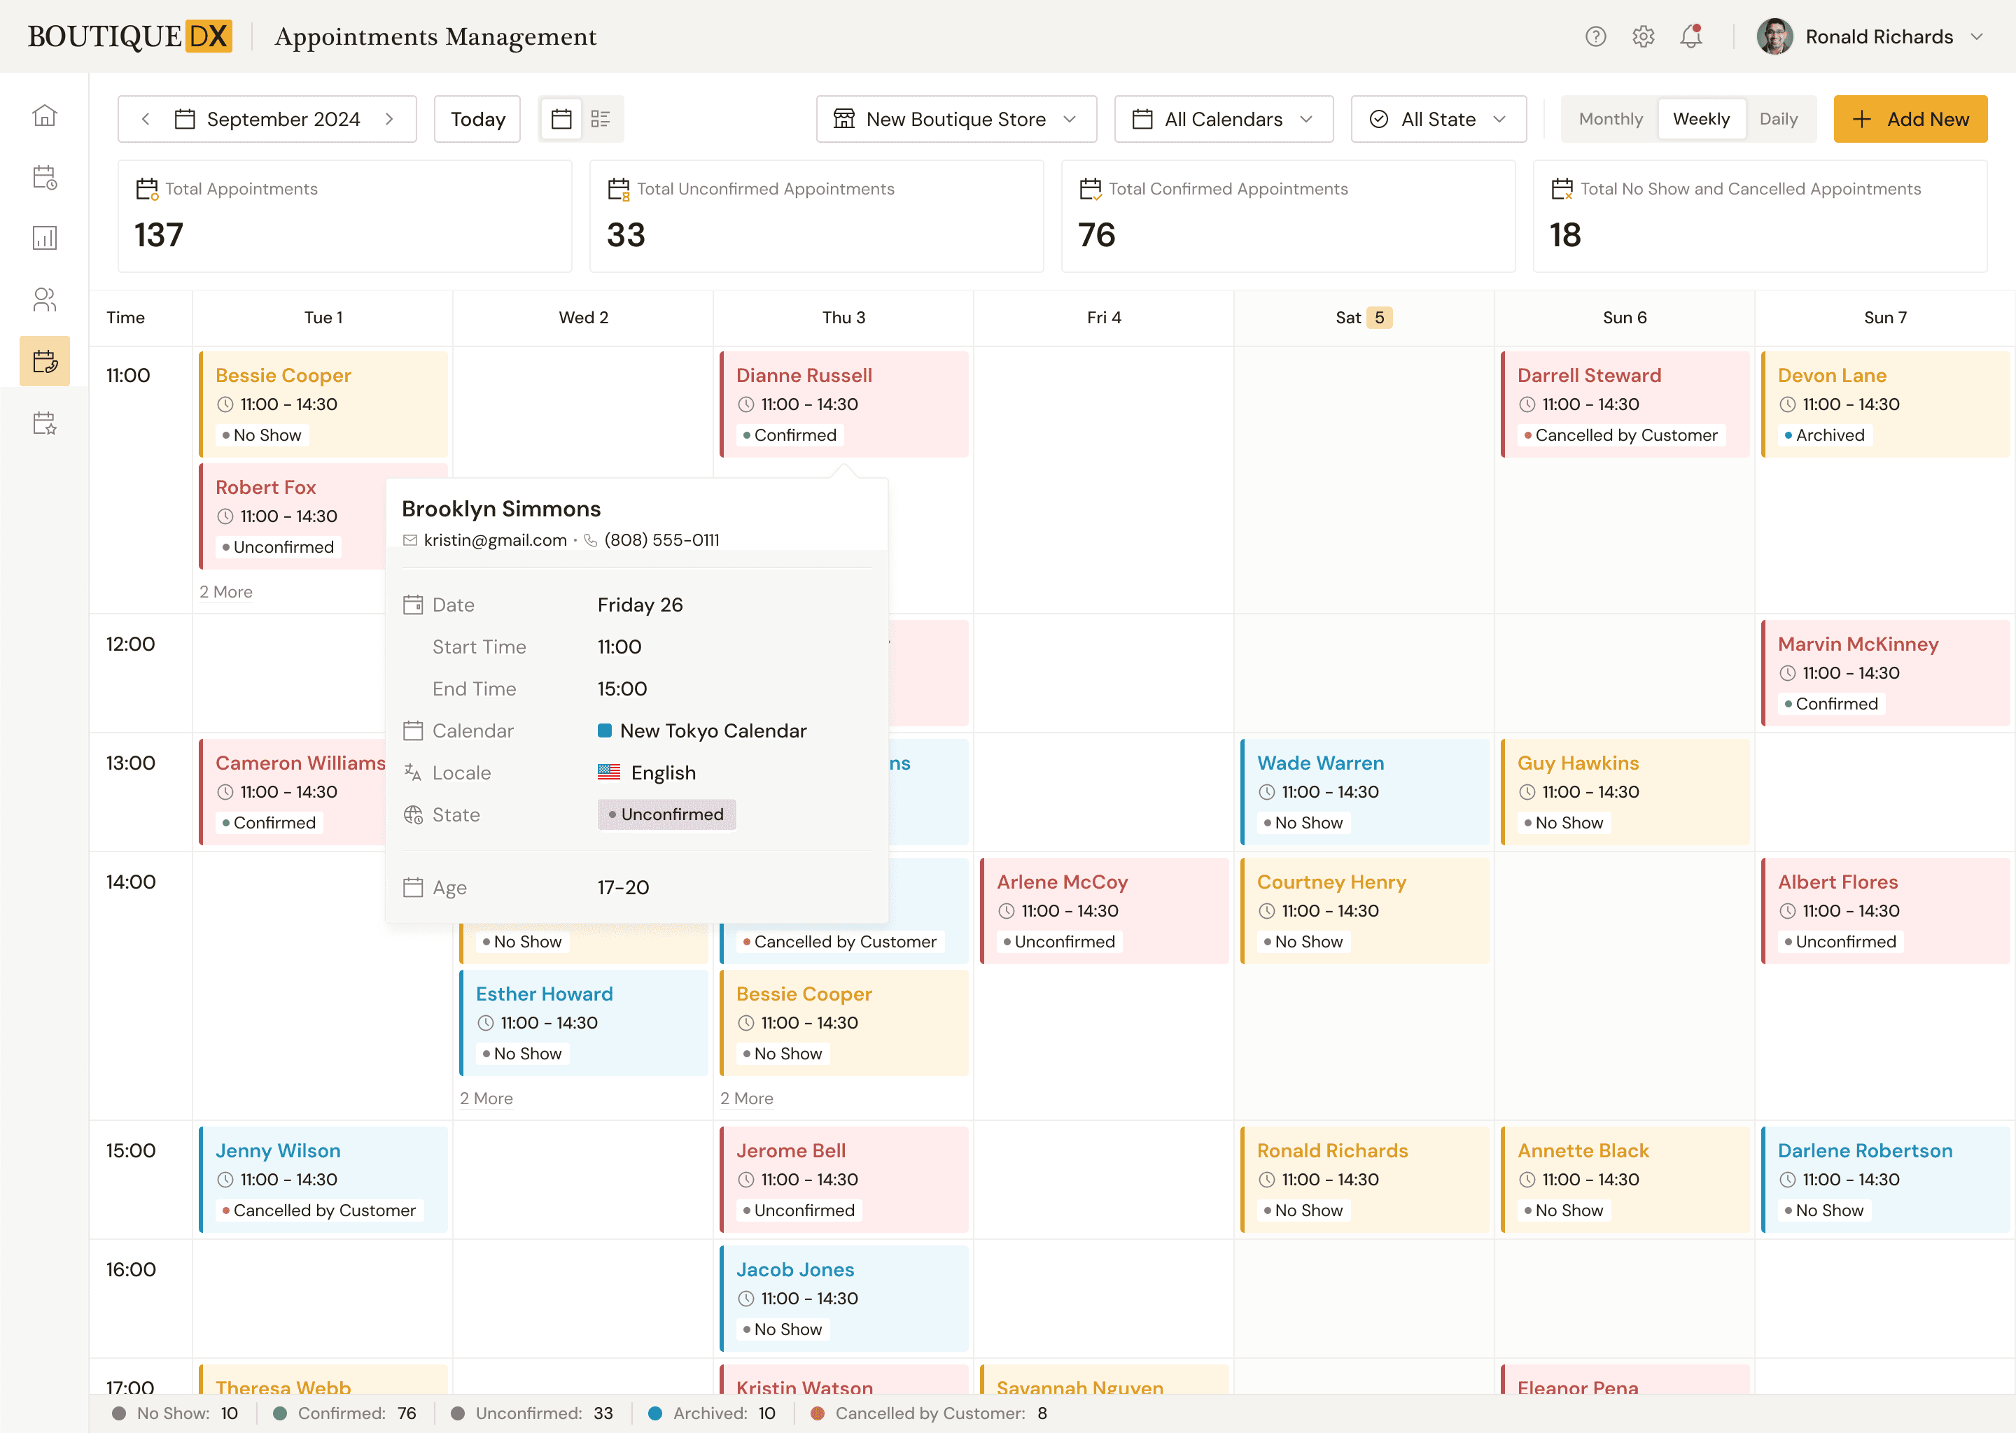Select the calendar-with-clock sidebar icon

(45, 177)
